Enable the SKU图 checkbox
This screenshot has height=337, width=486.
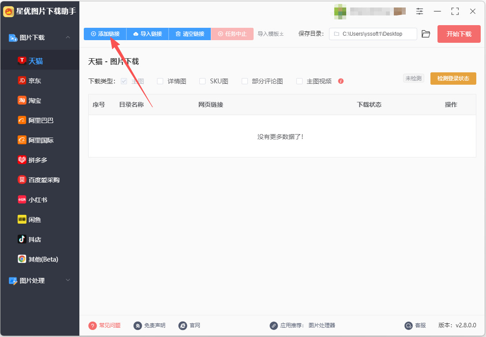[x=202, y=81]
